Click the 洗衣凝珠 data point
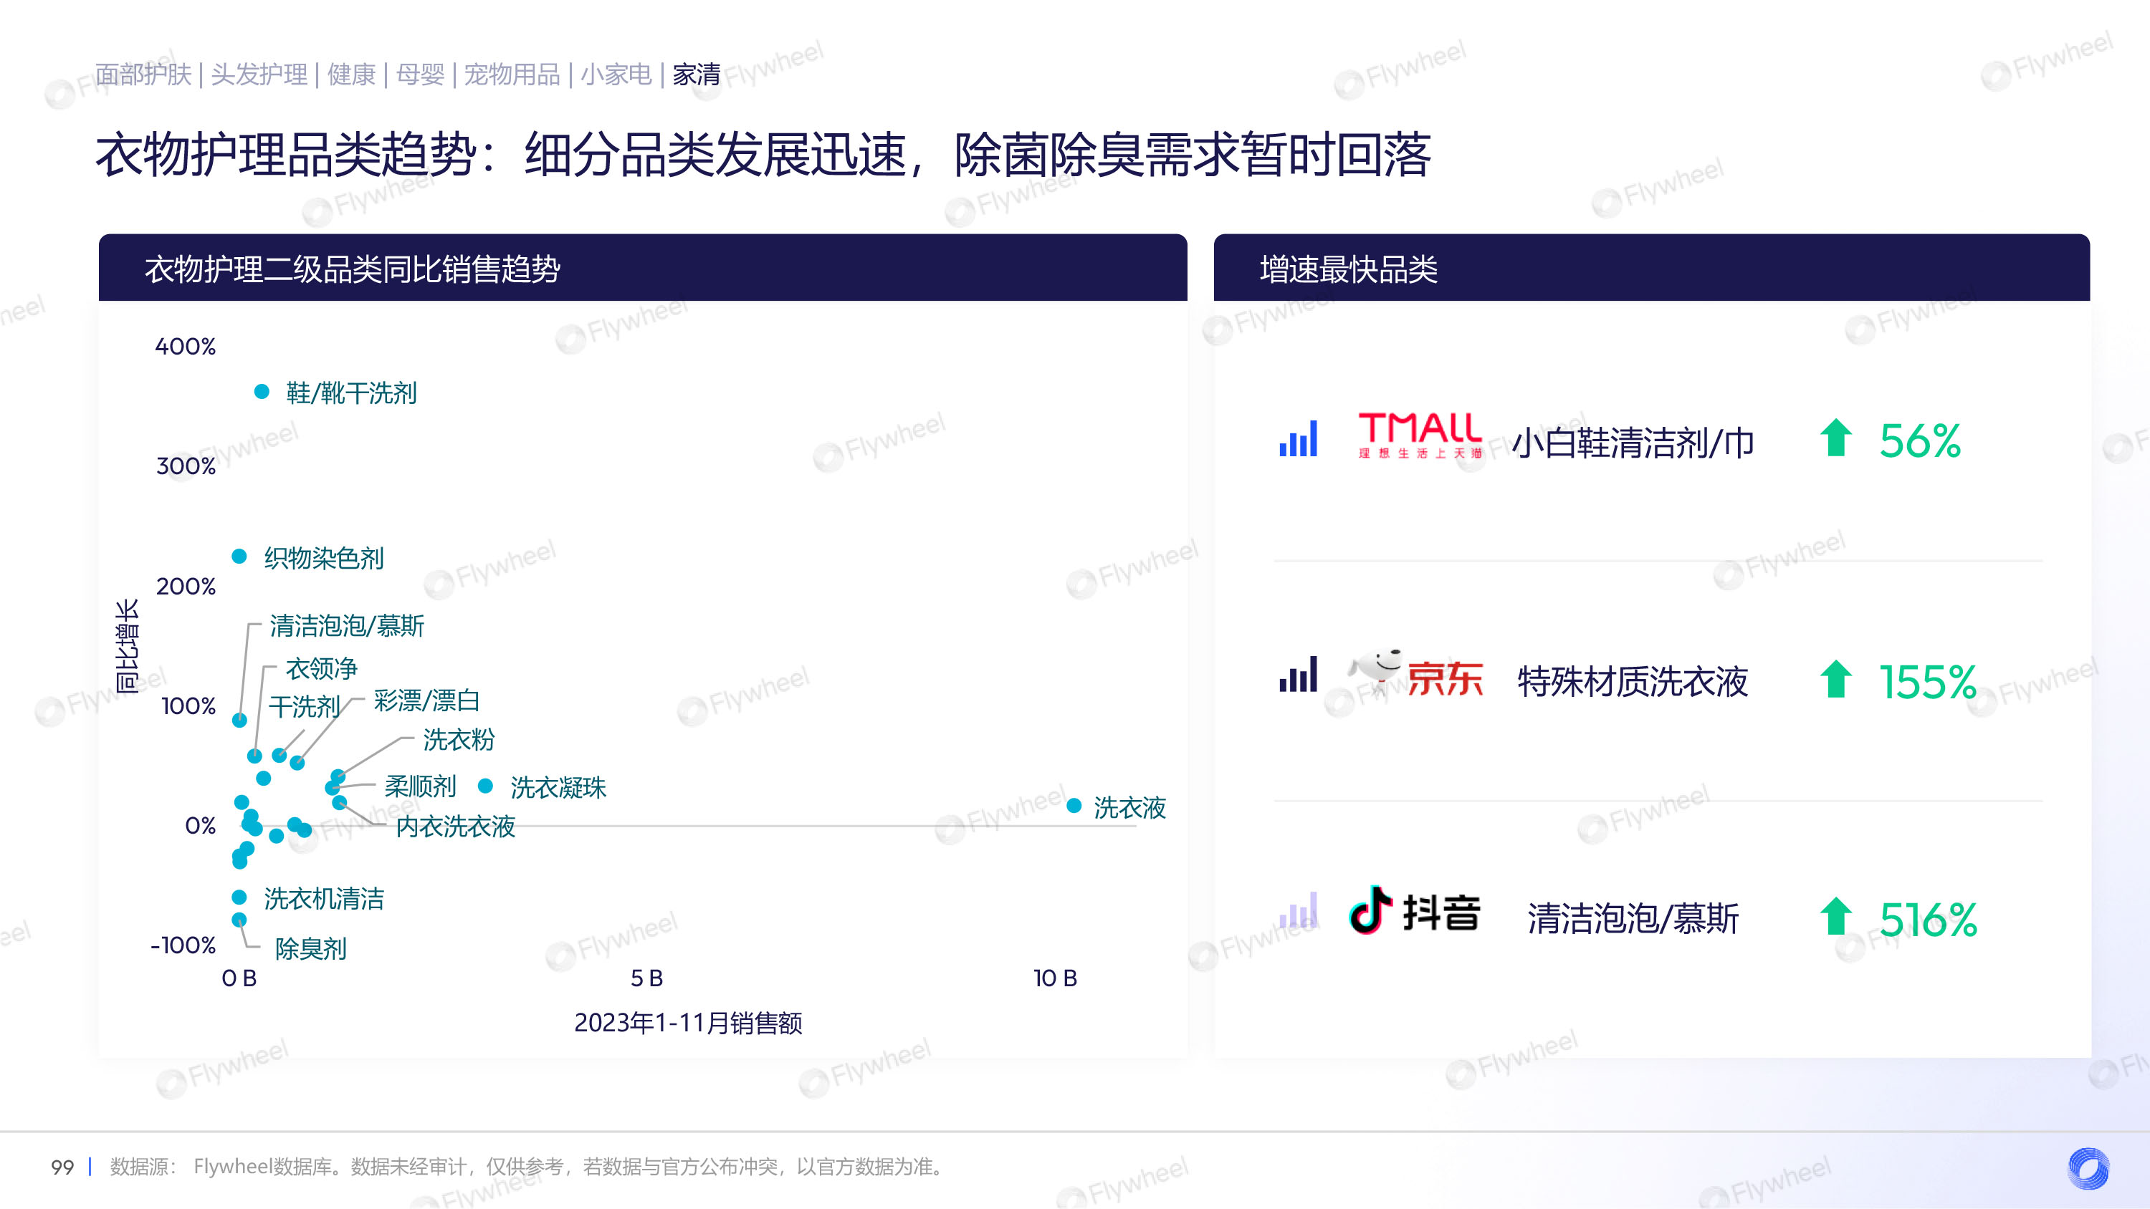 pyautogui.click(x=485, y=786)
